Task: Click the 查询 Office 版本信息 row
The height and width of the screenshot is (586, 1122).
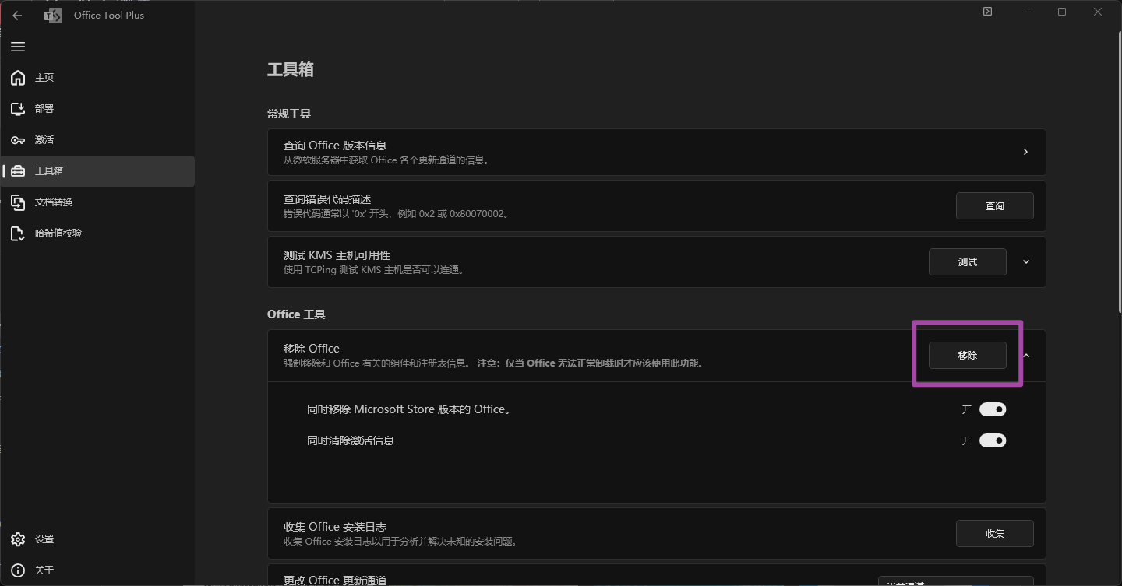Action: point(656,152)
